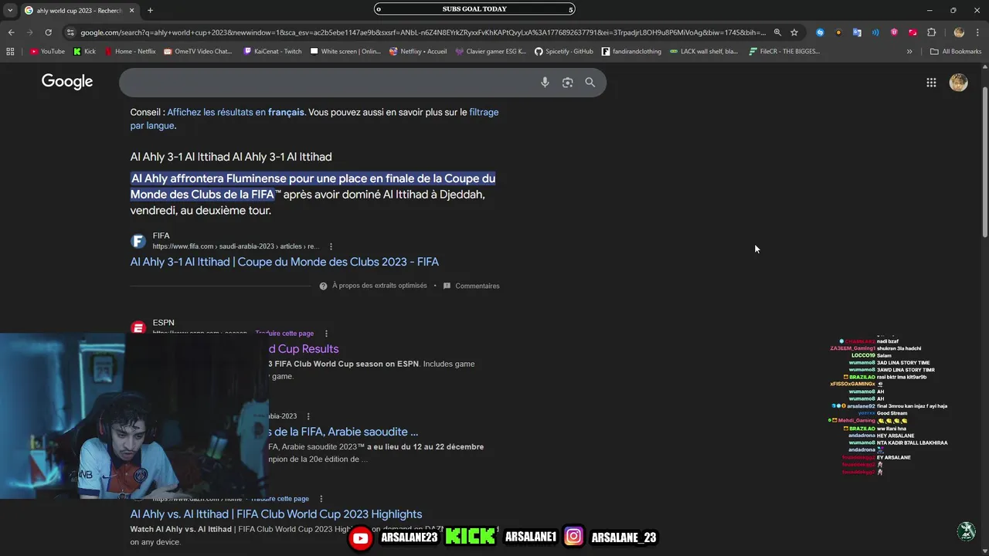Click the Google logo

point(67,82)
